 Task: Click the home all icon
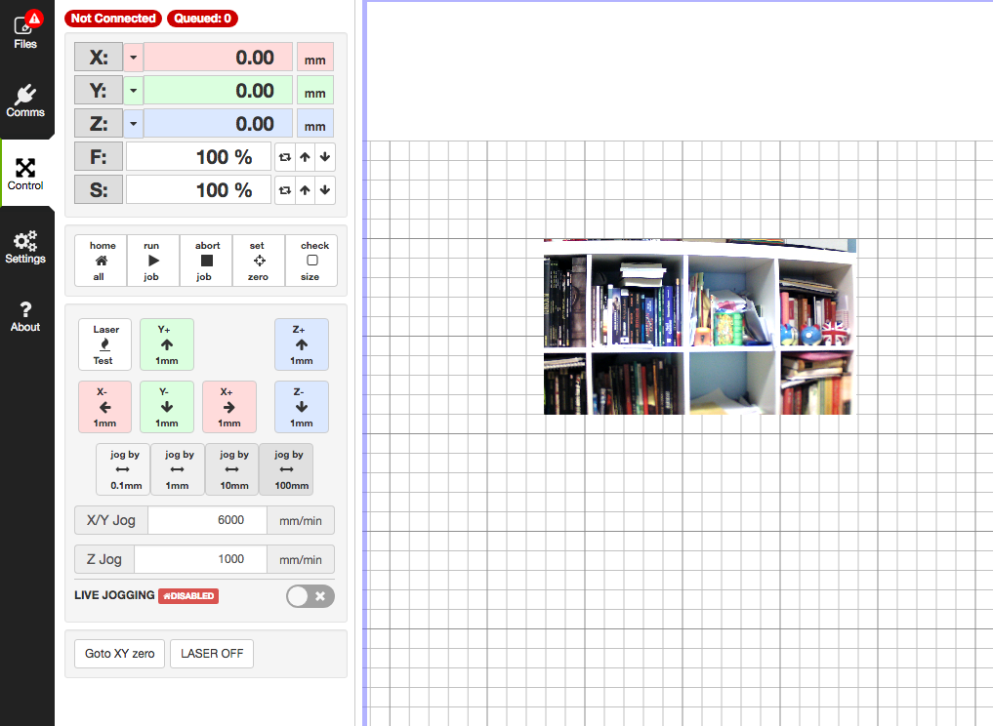point(101,260)
